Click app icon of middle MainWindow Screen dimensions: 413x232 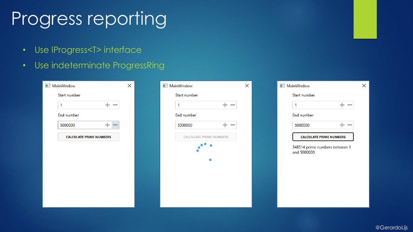165,86
